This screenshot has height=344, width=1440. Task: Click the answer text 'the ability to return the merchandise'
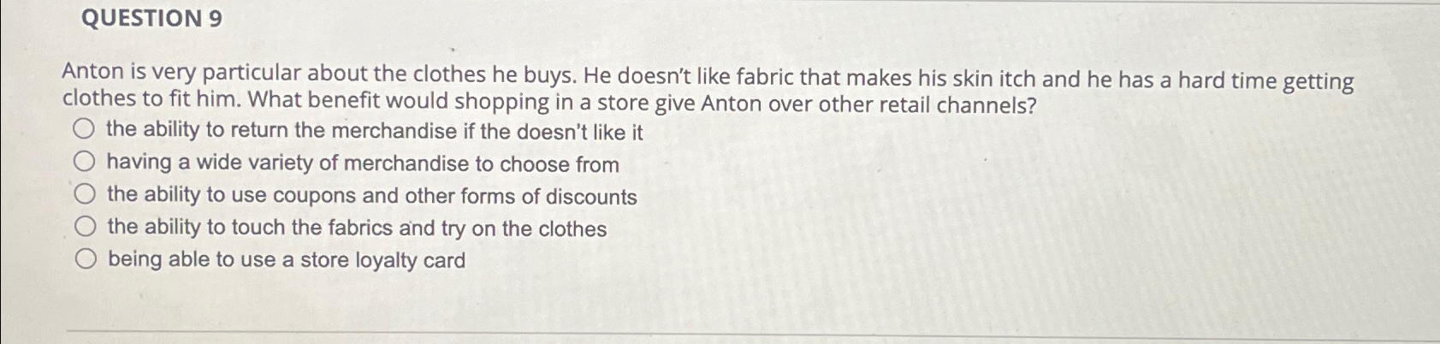pyautogui.click(x=281, y=131)
